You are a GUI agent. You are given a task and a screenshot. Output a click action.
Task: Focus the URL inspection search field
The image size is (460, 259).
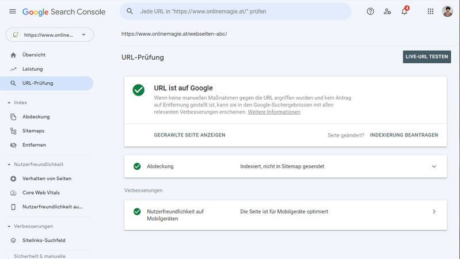click(x=235, y=12)
